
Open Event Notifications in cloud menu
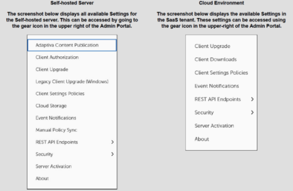[x=216, y=86]
